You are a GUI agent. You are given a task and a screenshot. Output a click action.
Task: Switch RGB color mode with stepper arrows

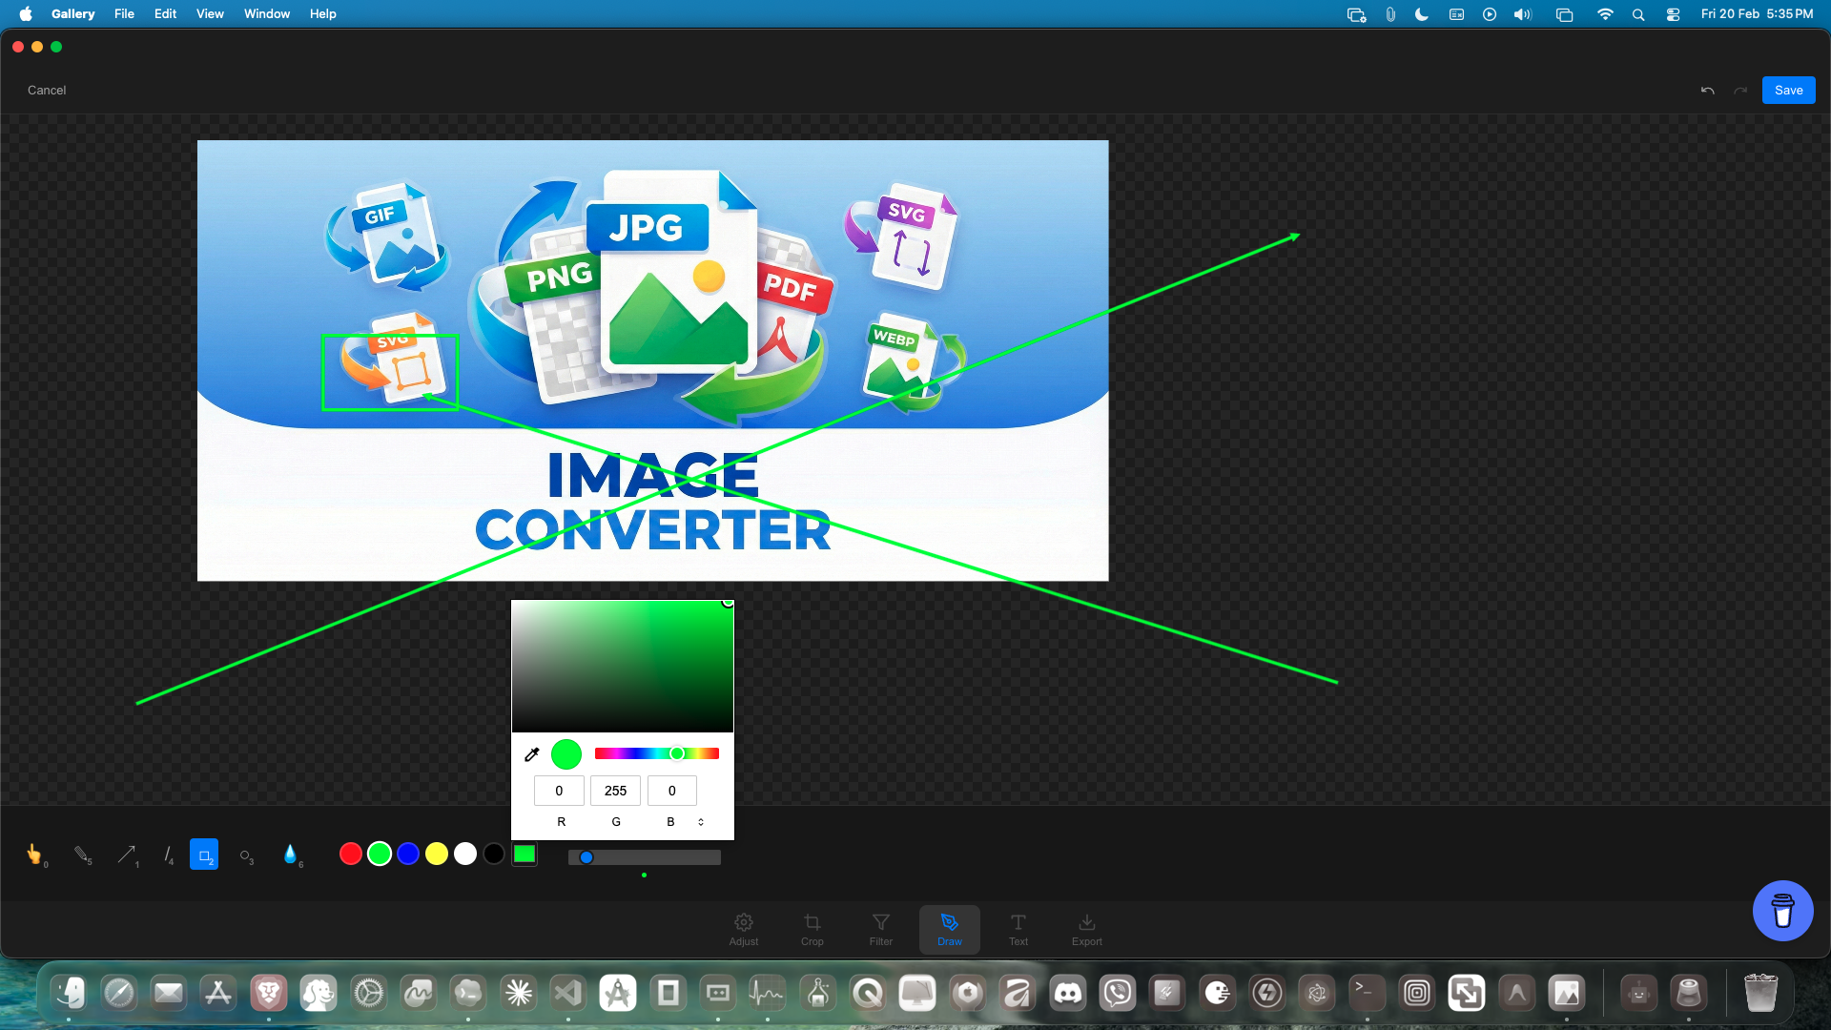point(701,822)
